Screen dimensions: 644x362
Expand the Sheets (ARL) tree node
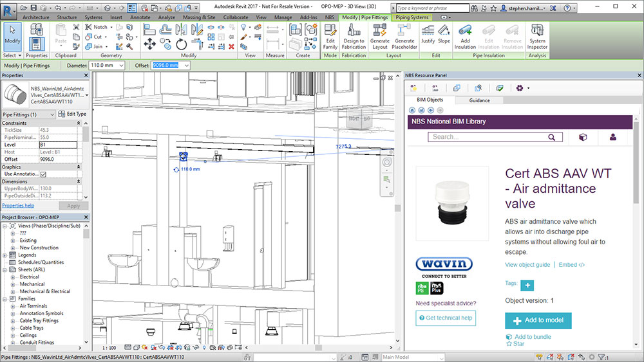pyautogui.click(x=5, y=270)
